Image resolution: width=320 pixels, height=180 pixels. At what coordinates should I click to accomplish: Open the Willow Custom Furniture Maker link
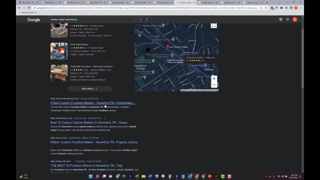[x=94, y=142]
